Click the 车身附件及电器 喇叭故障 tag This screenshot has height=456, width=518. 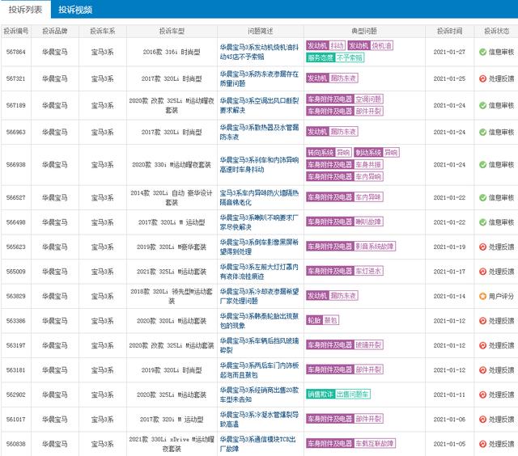pyautogui.click(x=345, y=222)
